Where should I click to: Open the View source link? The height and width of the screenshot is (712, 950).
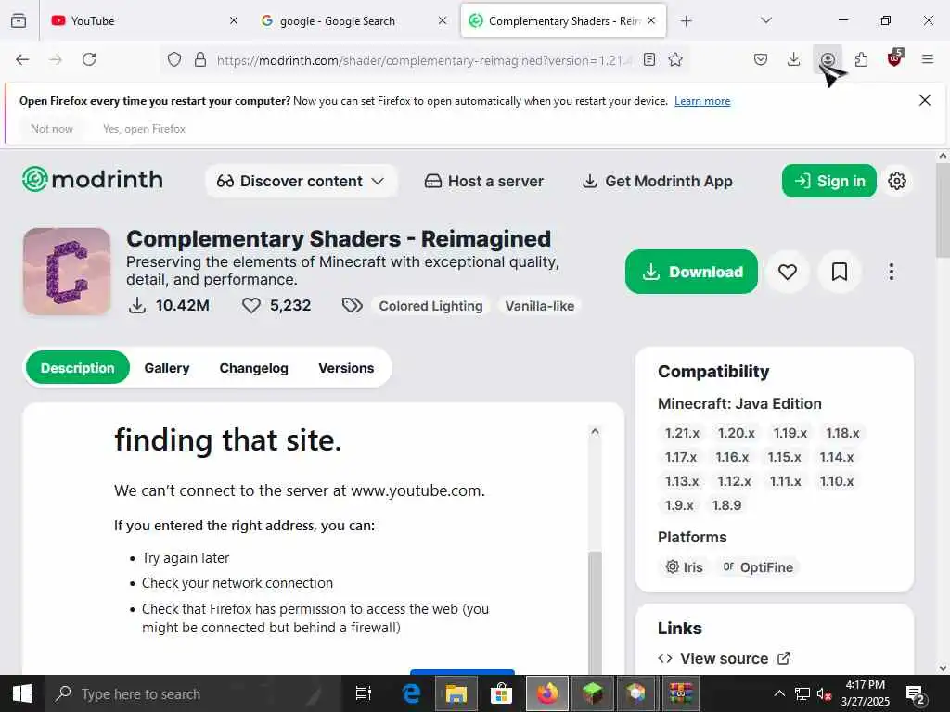point(724,658)
